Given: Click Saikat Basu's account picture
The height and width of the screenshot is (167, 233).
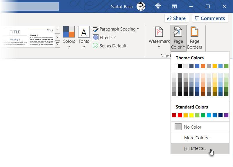Looking at the screenshot, I should 141,6.
